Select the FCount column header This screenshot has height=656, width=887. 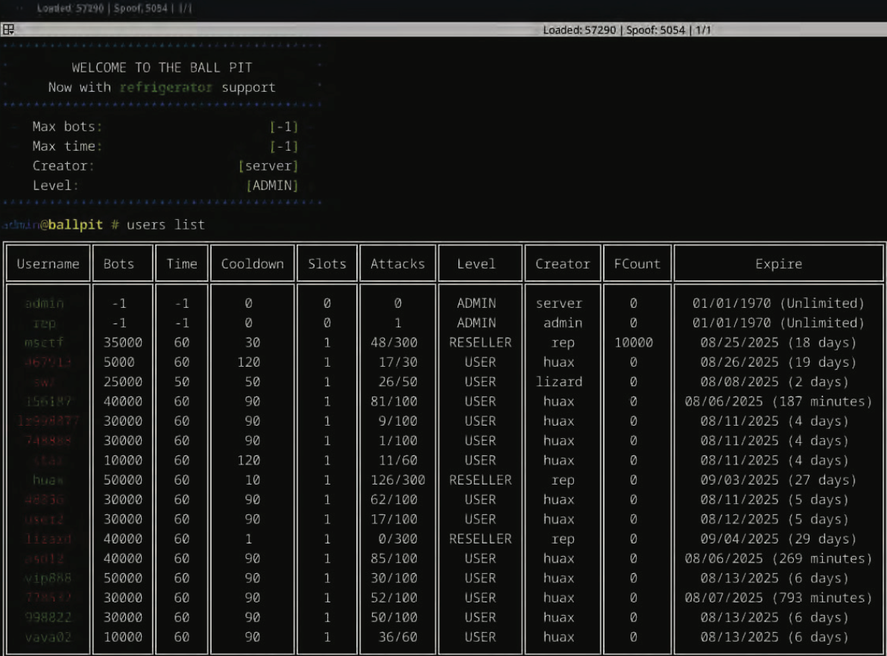(x=637, y=264)
